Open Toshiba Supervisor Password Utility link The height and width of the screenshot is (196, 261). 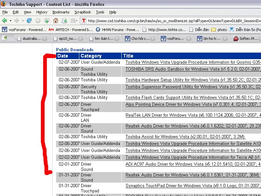click(x=193, y=87)
